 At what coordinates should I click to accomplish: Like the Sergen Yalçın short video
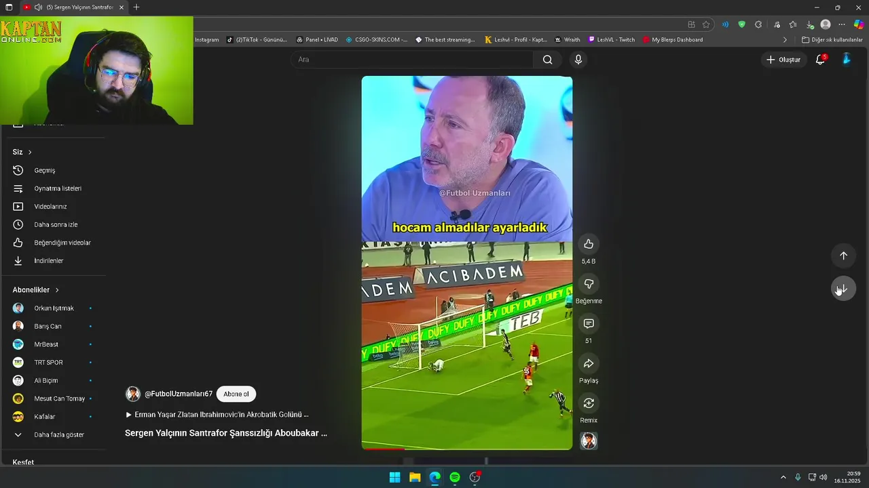click(589, 244)
